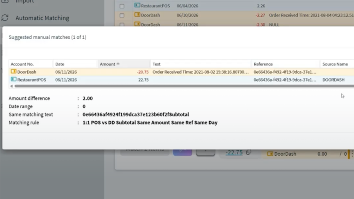
Task: Click the -2.27 amount in background DoorDash row
Action: tap(260, 15)
